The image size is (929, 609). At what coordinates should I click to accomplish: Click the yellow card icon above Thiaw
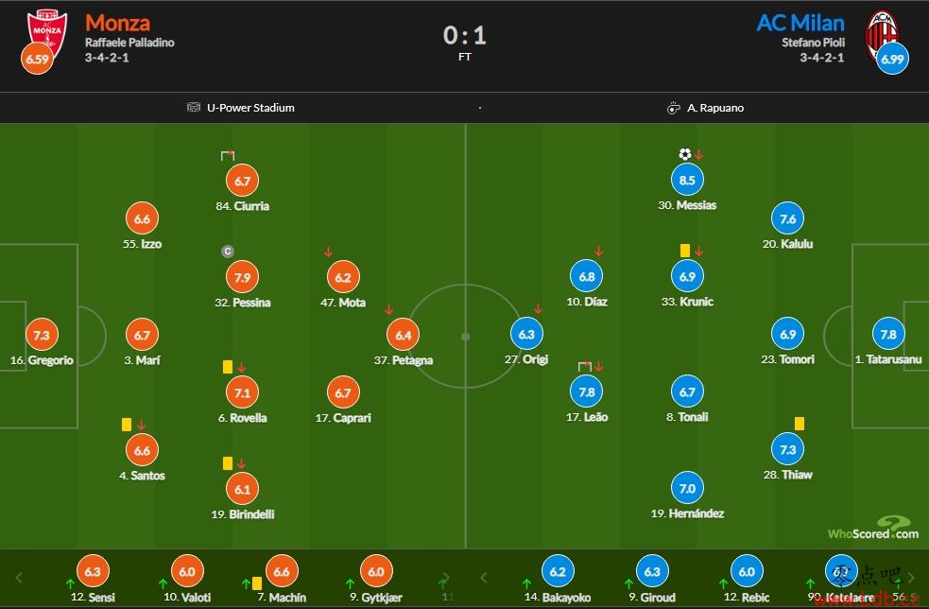pos(800,424)
